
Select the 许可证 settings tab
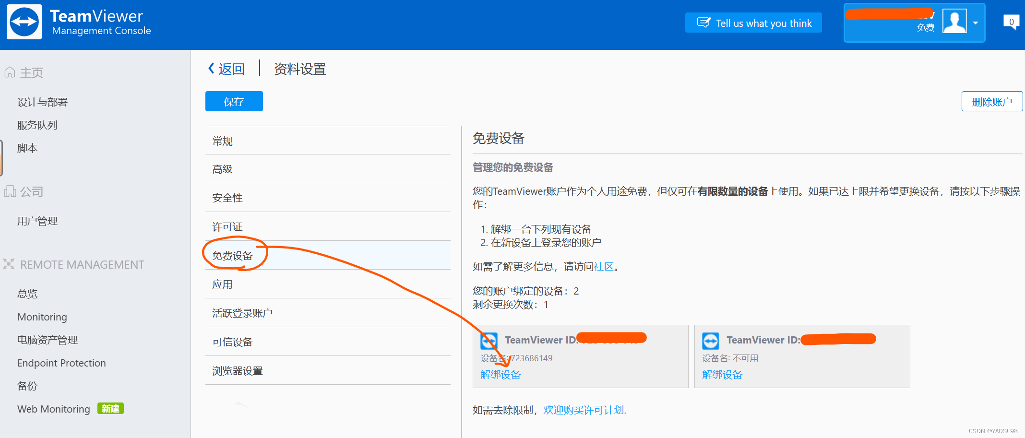[x=328, y=226]
